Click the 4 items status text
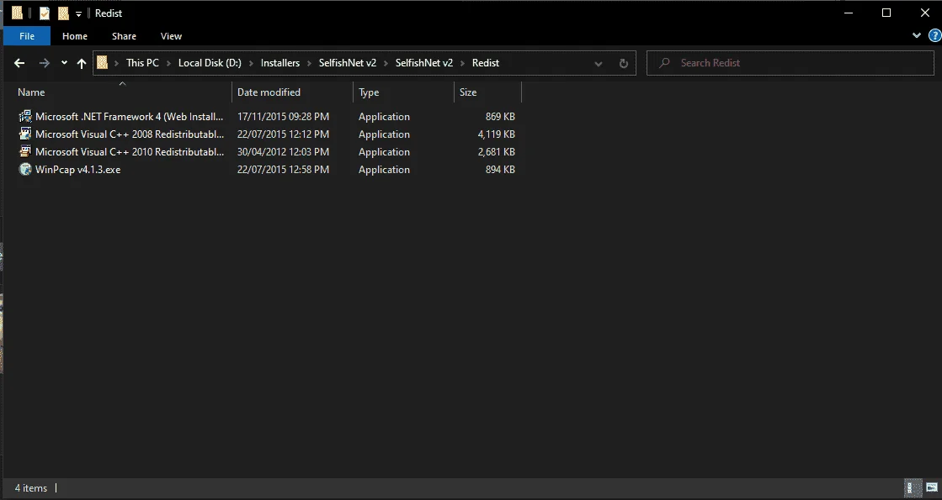Image resolution: width=942 pixels, height=500 pixels. (30, 488)
